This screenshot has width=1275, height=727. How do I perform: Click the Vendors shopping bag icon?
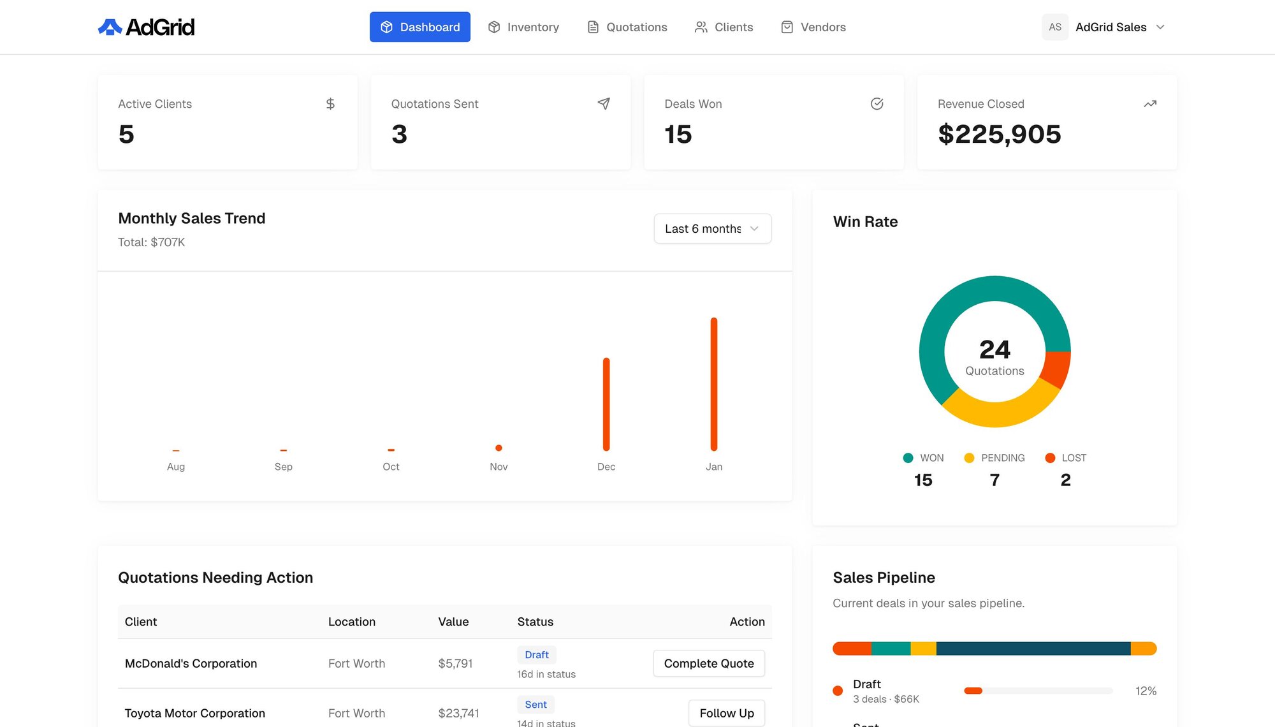click(787, 27)
